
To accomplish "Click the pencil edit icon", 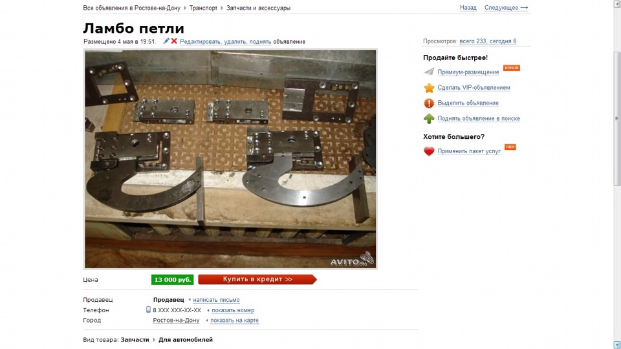I will (x=166, y=41).
